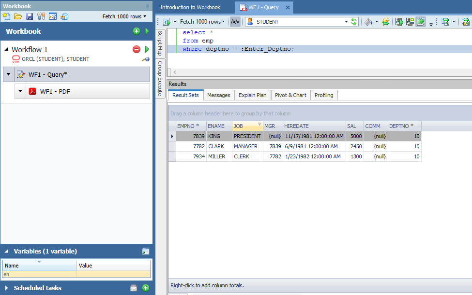Open the Script Map side tab
This screenshot has height=295, width=472.
(x=160, y=43)
